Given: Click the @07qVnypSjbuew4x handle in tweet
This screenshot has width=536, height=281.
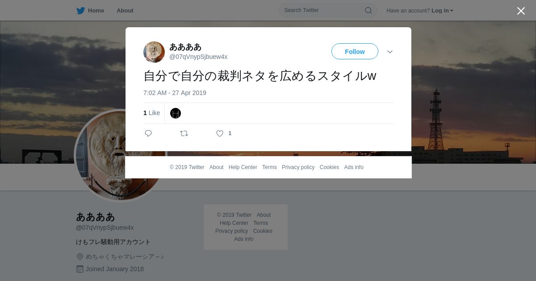Looking at the screenshot, I should [198, 57].
